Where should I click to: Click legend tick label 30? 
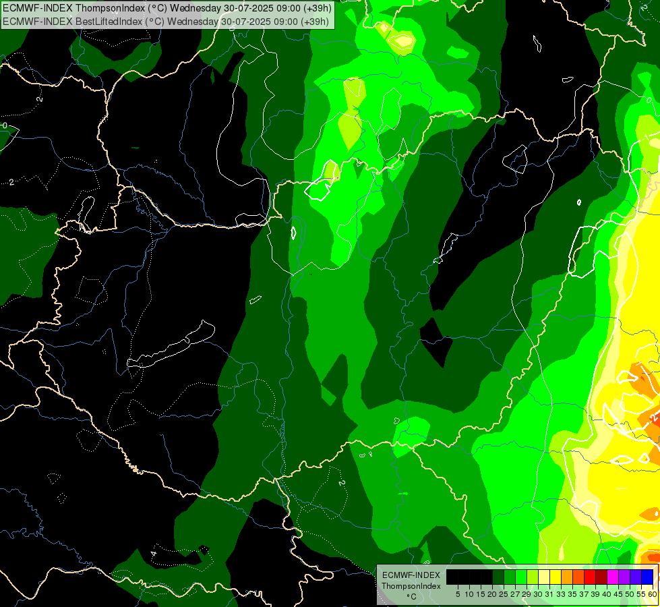point(538,594)
